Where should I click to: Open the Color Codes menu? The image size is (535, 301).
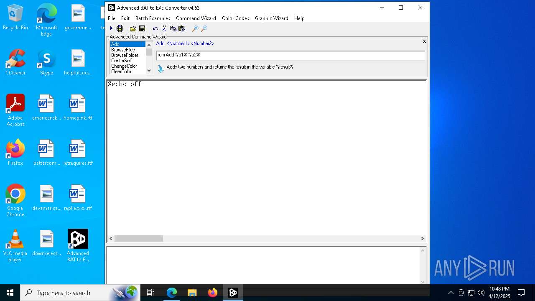point(235,18)
